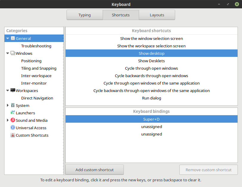Expand the System category
Image resolution: width=242 pixels, height=187 pixels.
(7, 105)
